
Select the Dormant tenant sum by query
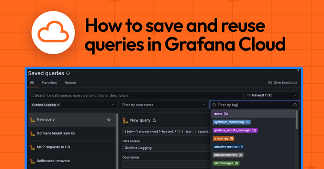coord(72,133)
